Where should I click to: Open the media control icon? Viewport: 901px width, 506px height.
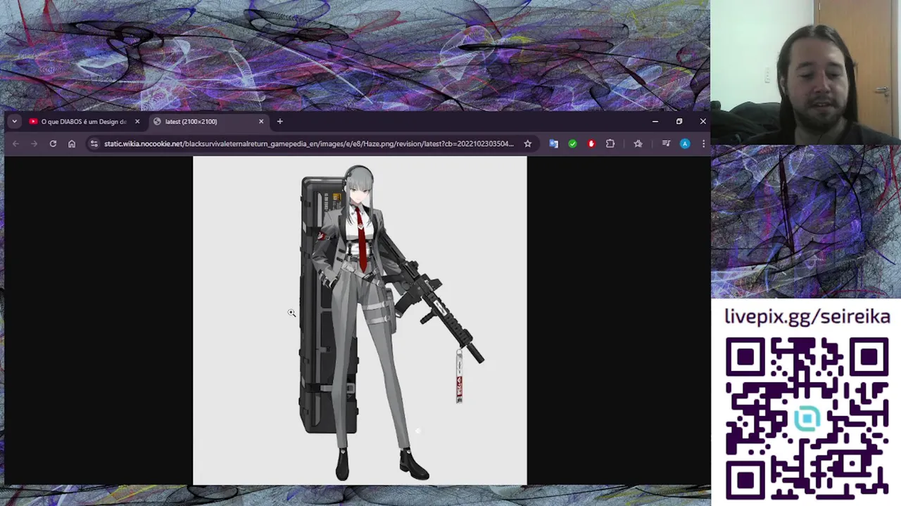tap(666, 143)
